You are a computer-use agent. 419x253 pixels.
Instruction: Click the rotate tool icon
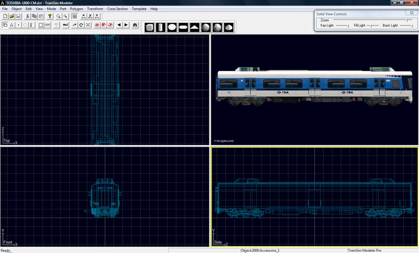point(81,25)
